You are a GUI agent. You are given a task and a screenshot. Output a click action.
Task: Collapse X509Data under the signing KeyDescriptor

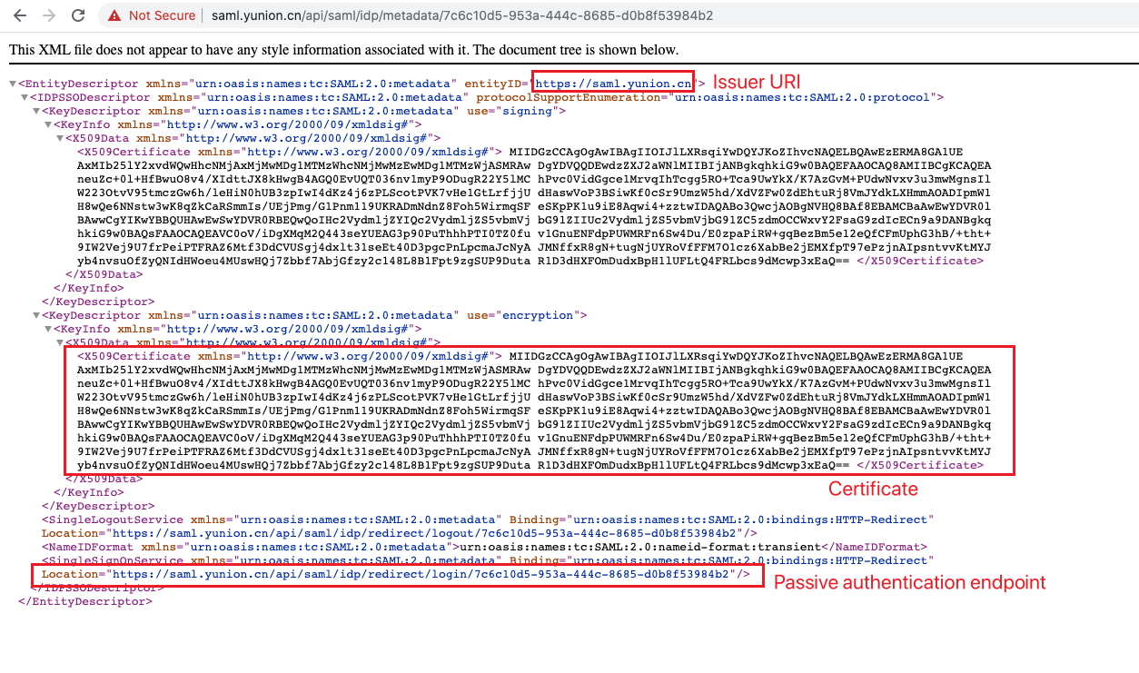pyautogui.click(x=60, y=138)
